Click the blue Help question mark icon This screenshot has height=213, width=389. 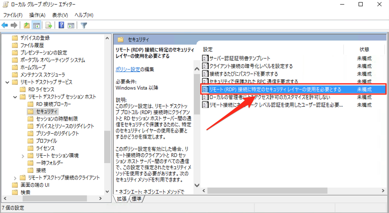click(x=61, y=25)
